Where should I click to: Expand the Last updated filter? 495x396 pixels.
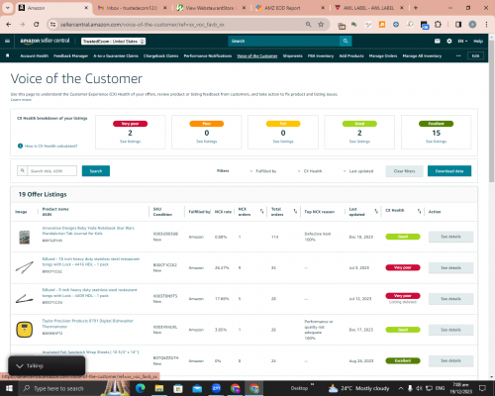coord(358,171)
